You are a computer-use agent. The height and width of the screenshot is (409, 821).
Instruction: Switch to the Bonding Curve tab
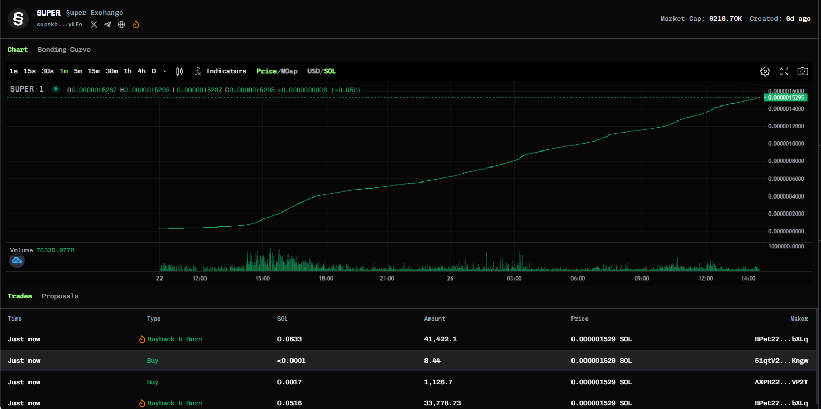click(x=64, y=50)
